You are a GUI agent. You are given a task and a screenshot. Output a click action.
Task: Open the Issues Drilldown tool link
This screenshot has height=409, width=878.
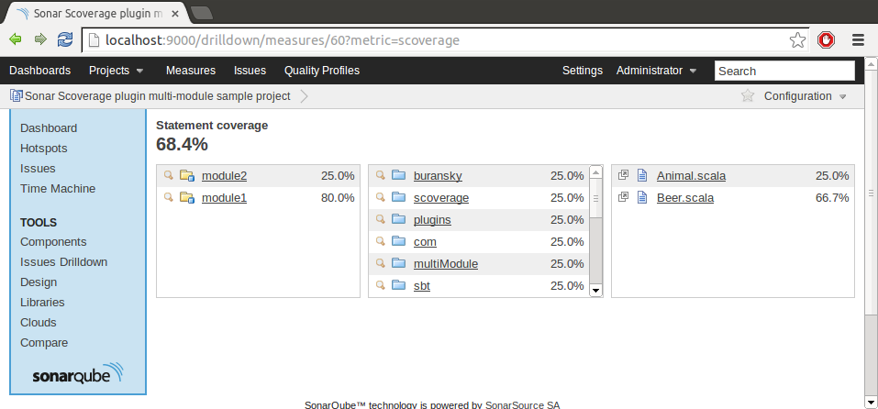point(63,262)
